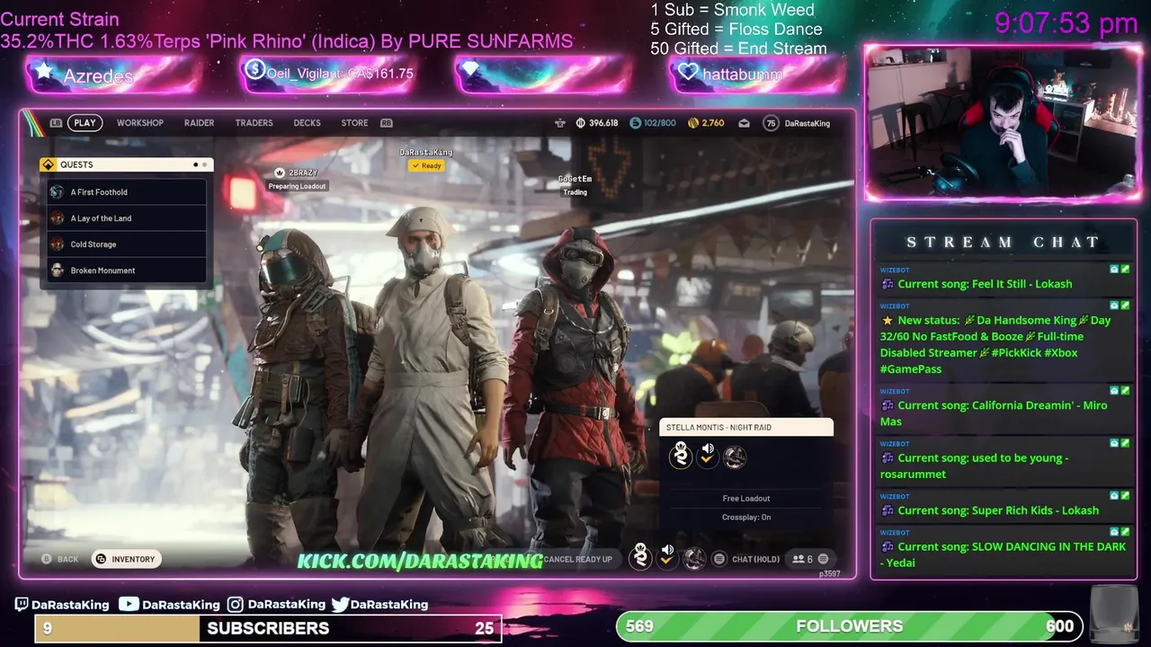Select quest A Lay of the Land
The height and width of the screenshot is (647, 1151).
coord(127,218)
